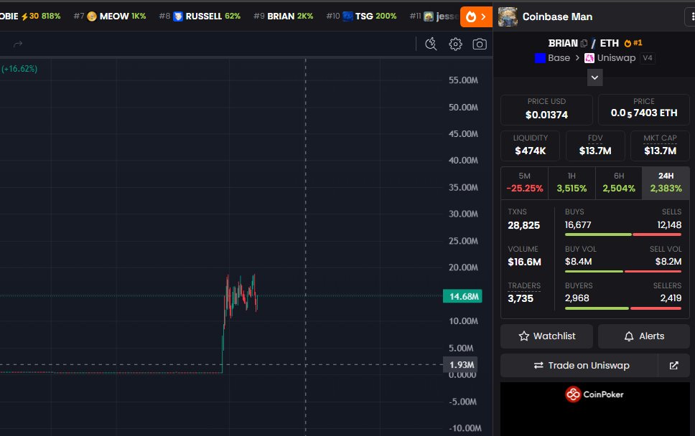Click the #1 trending flame badge
Viewport: 695px width, 436px height.
(633, 43)
